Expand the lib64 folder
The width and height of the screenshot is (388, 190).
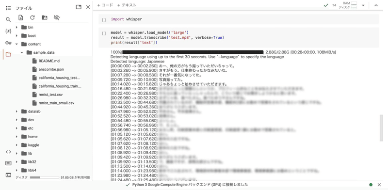click(17, 170)
